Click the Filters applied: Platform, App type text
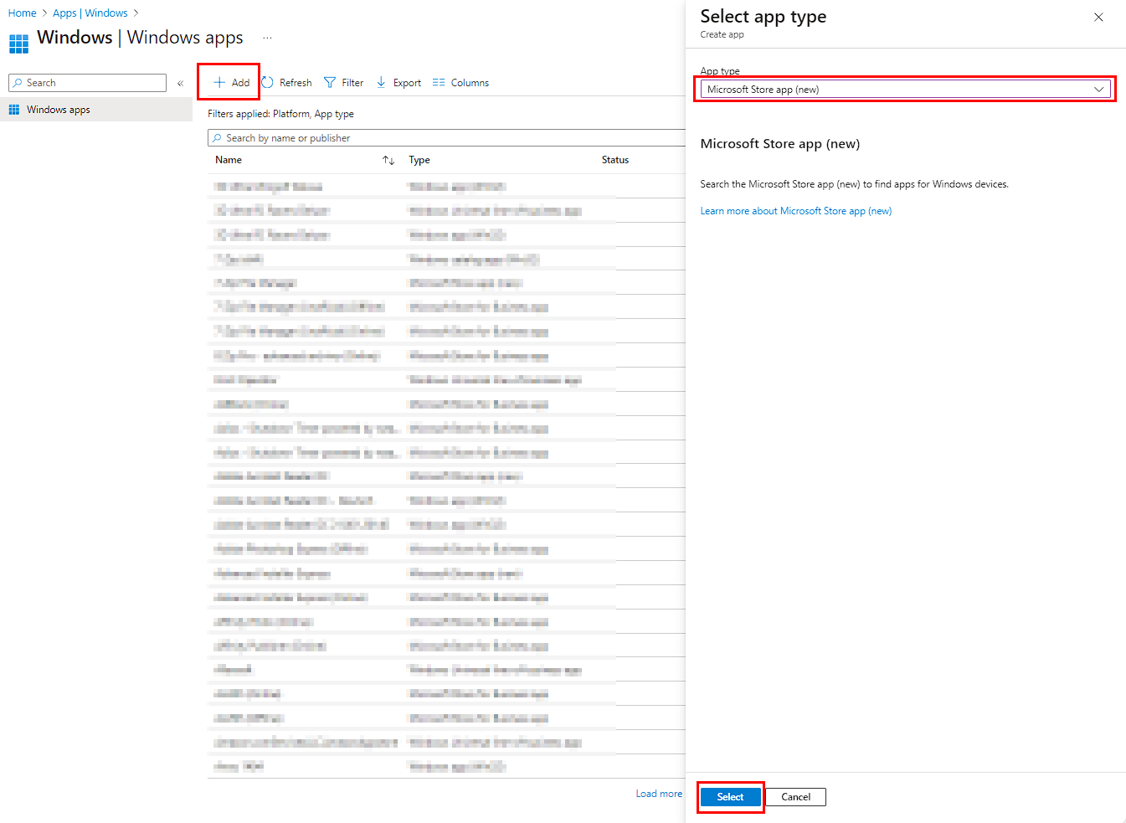This screenshot has width=1126, height=823. pos(280,114)
